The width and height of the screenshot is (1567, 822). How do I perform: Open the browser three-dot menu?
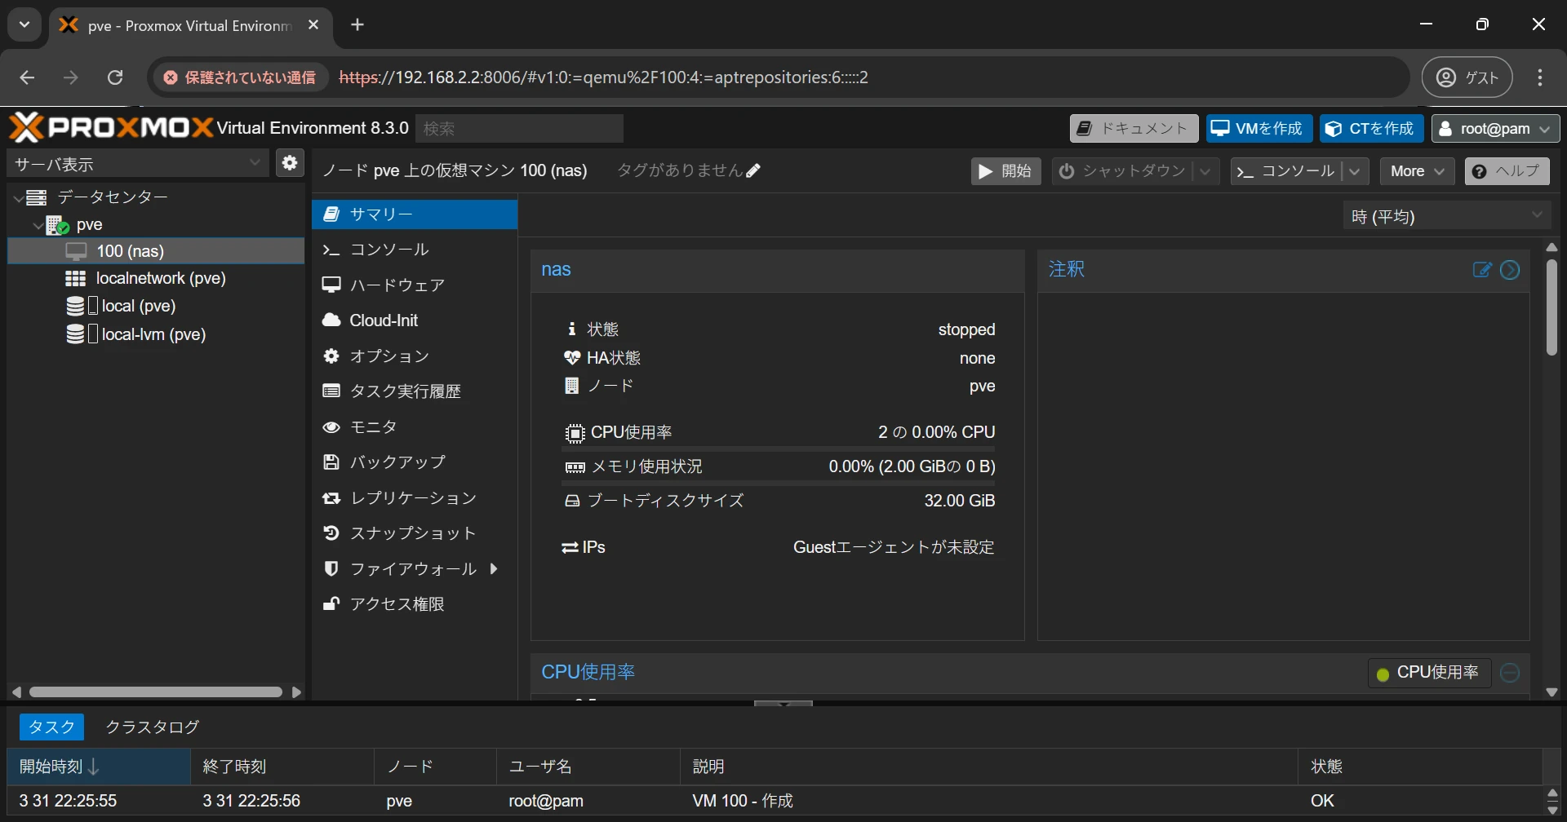pyautogui.click(x=1540, y=77)
